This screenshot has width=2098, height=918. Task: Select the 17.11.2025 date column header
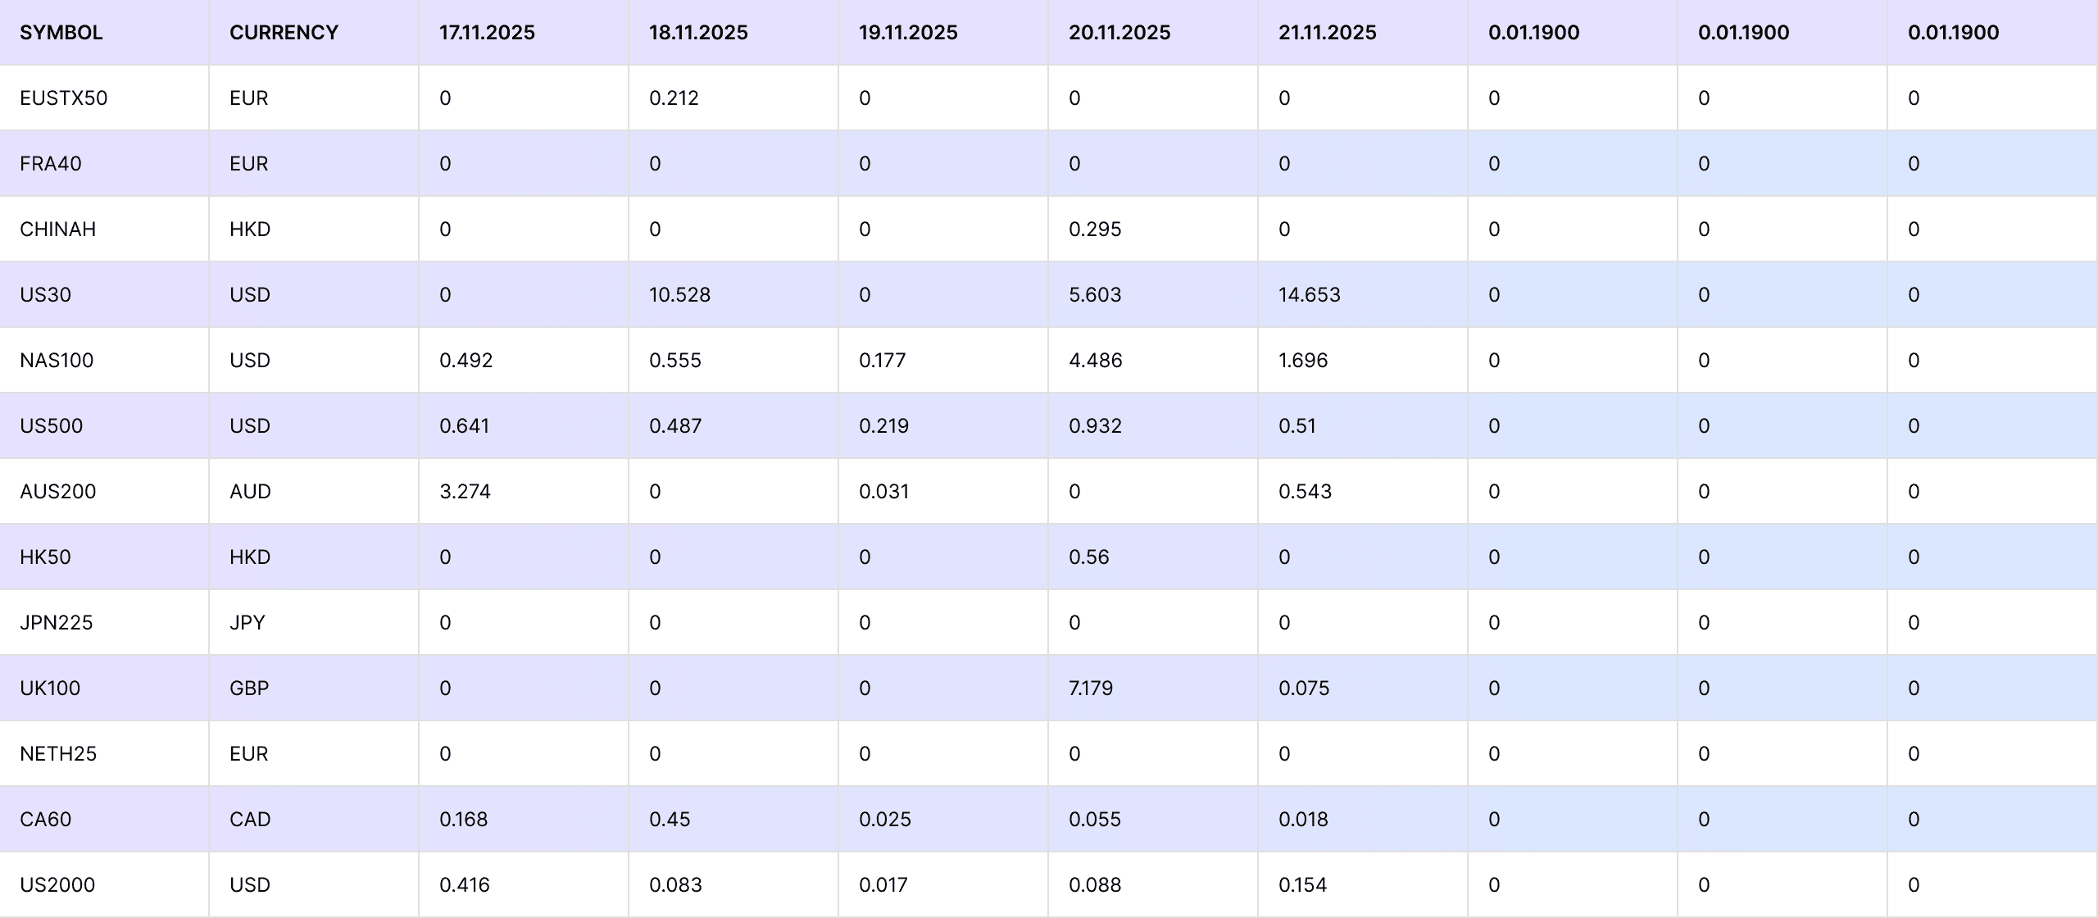click(487, 33)
